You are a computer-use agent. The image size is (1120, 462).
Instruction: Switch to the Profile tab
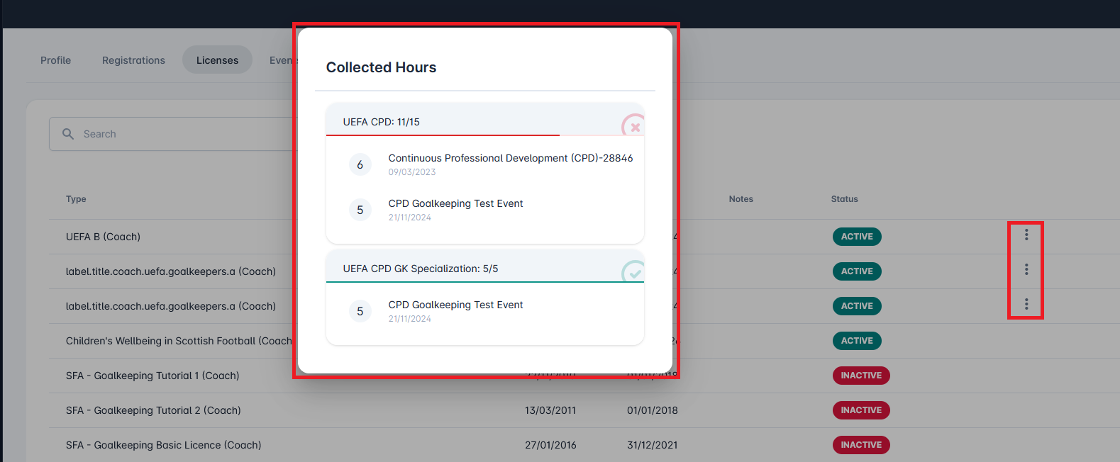click(x=55, y=60)
